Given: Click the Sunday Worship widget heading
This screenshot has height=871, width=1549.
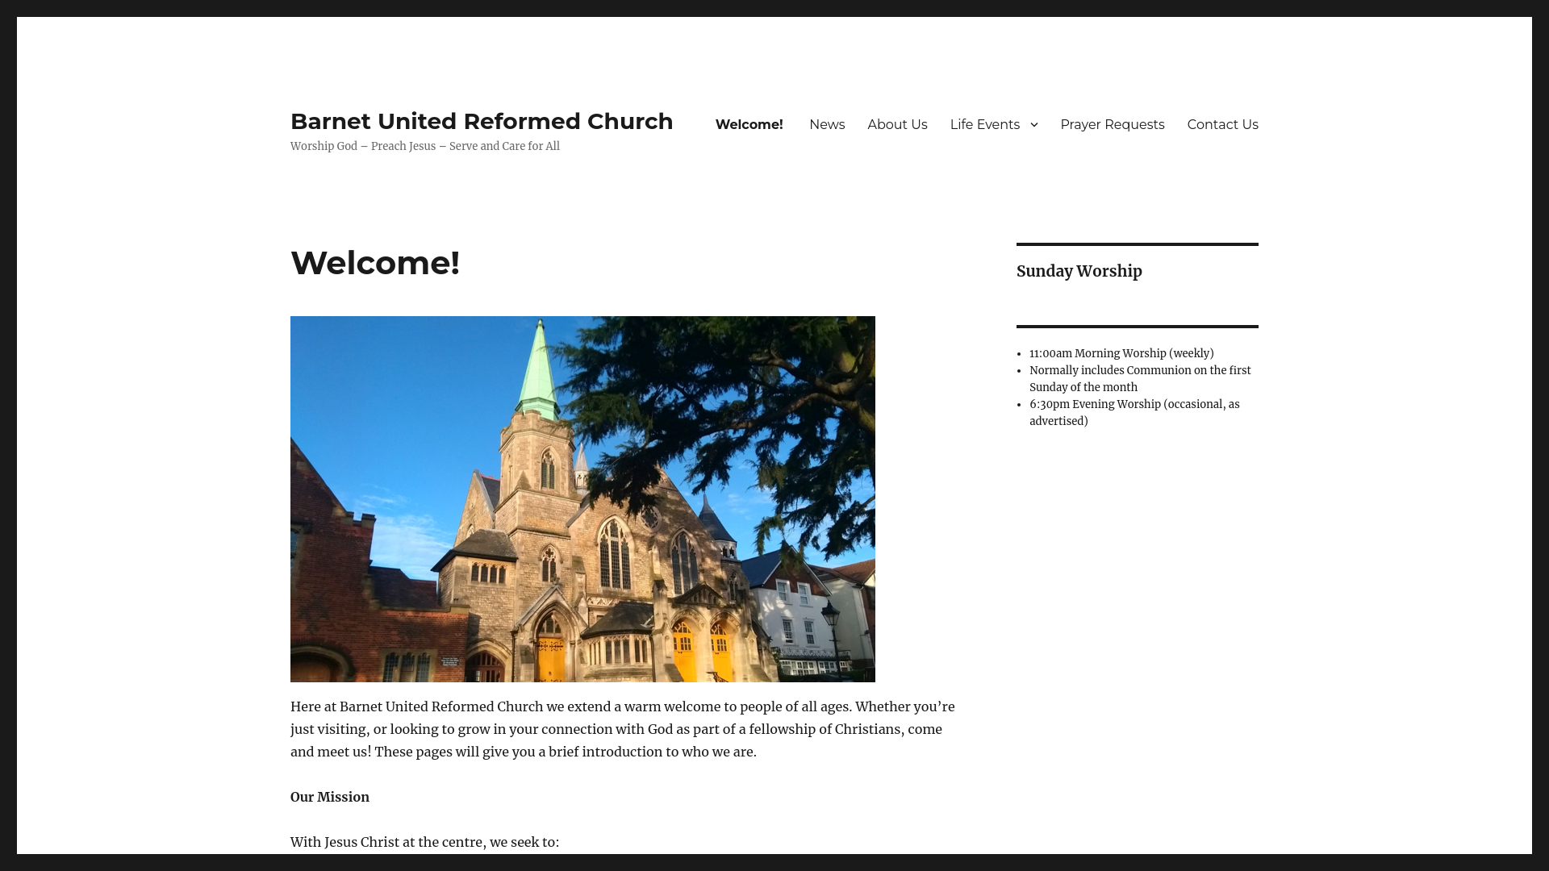Looking at the screenshot, I should click(1079, 271).
